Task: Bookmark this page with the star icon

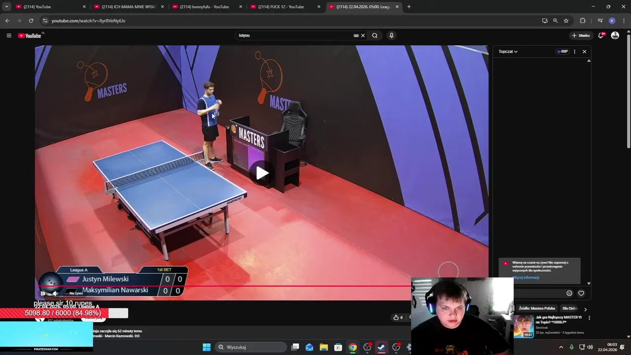Action: tap(566, 21)
